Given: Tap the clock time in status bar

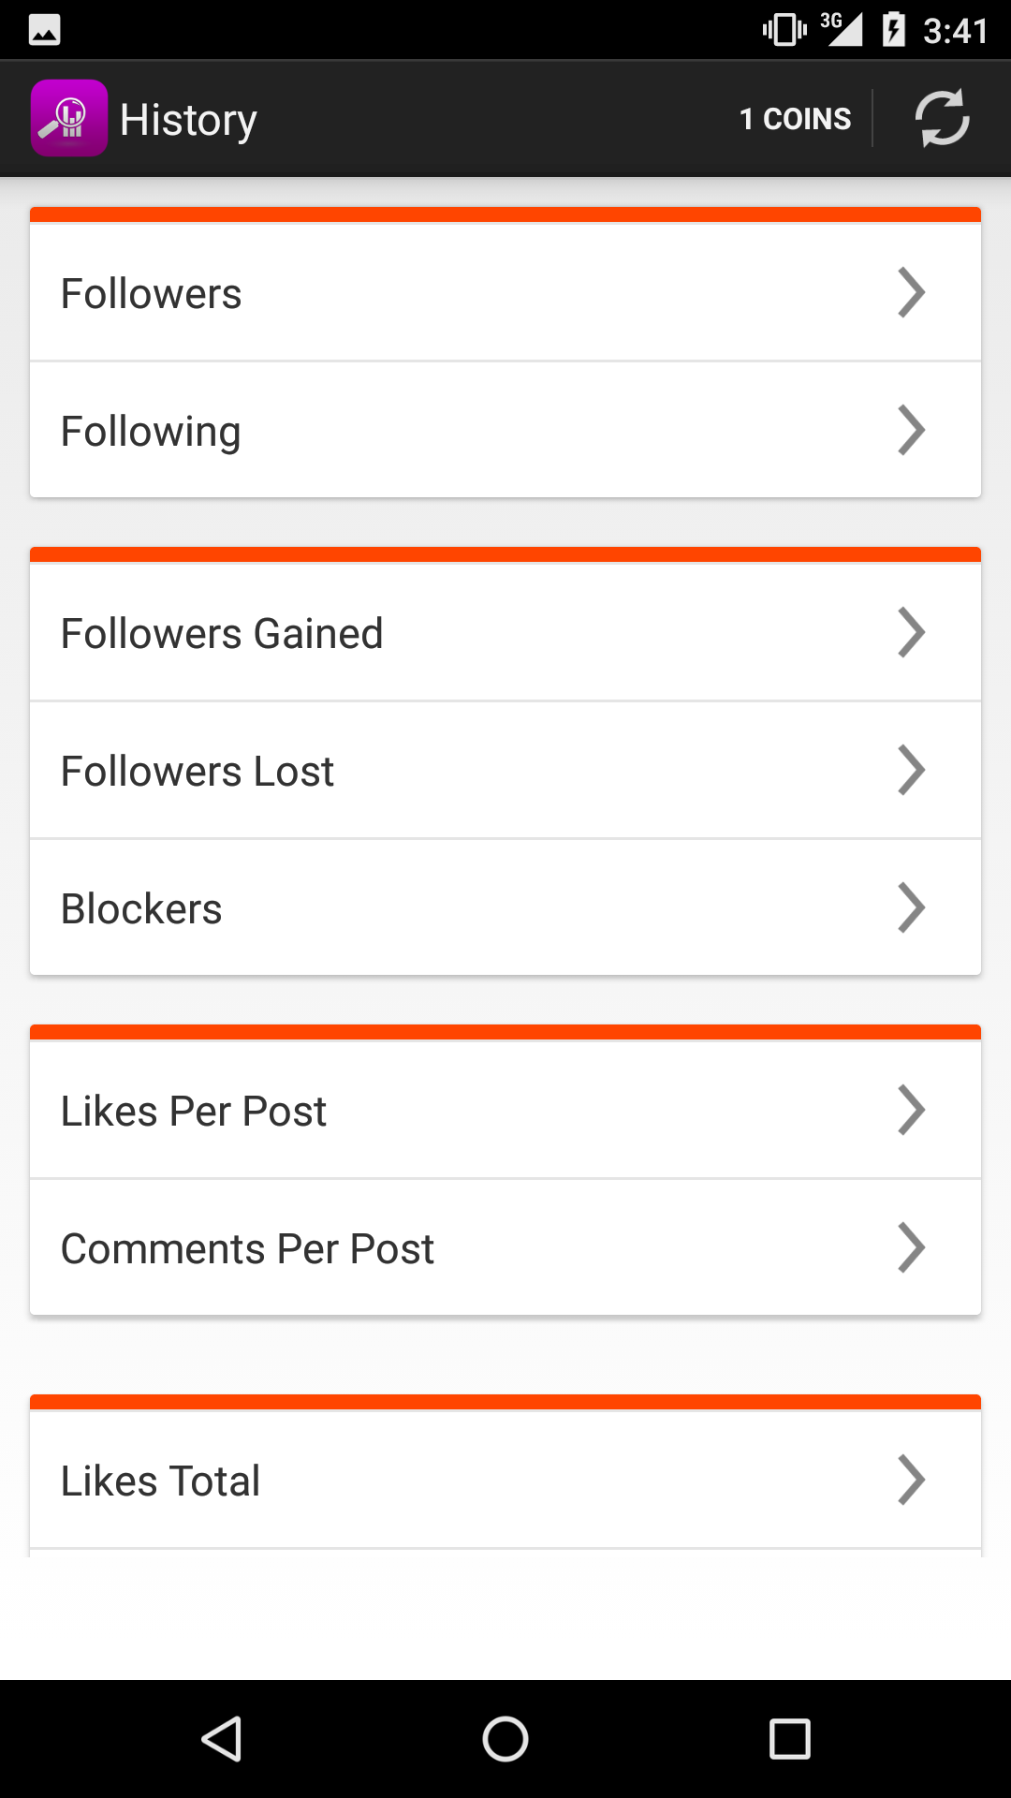Looking at the screenshot, I should pyautogui.click(x=955, y=31).
